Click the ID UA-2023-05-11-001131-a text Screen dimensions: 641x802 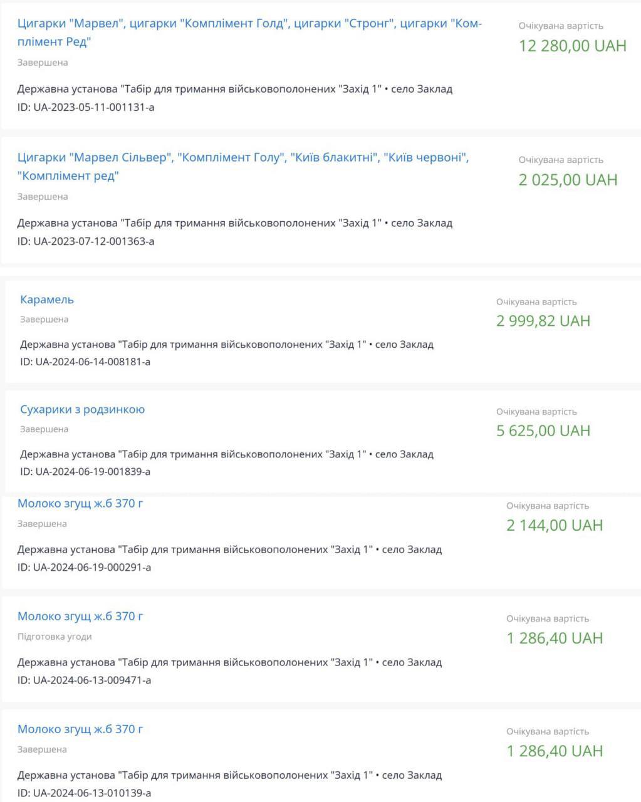click(86, 107)
